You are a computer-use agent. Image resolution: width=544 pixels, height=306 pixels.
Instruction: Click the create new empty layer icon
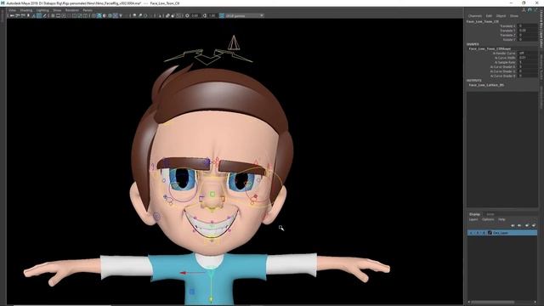click(527, 225)
